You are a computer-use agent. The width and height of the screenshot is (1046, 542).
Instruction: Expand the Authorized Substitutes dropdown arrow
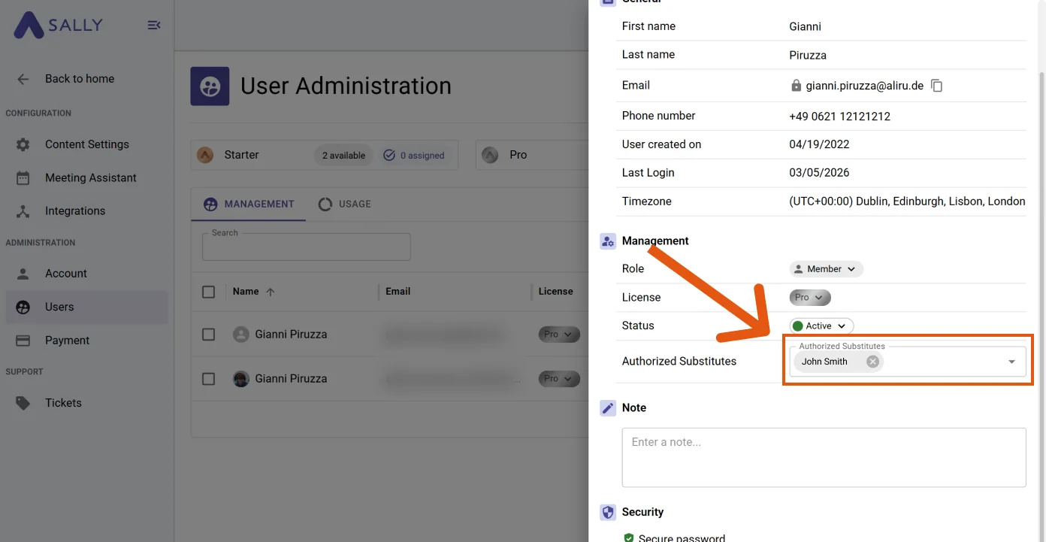(1011, 362)
